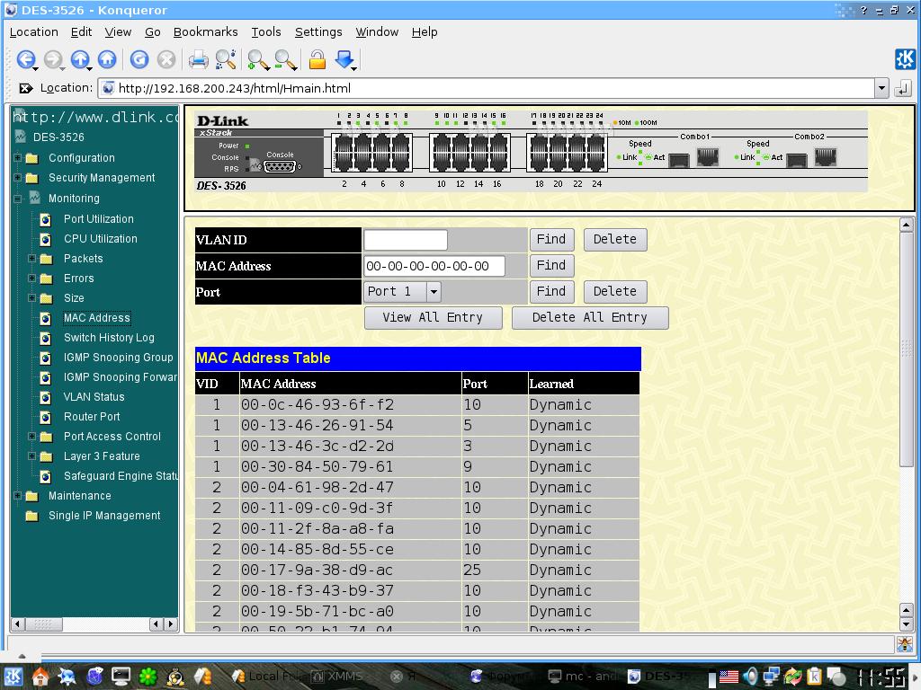Expand the Configuration folder in tree

17,158
